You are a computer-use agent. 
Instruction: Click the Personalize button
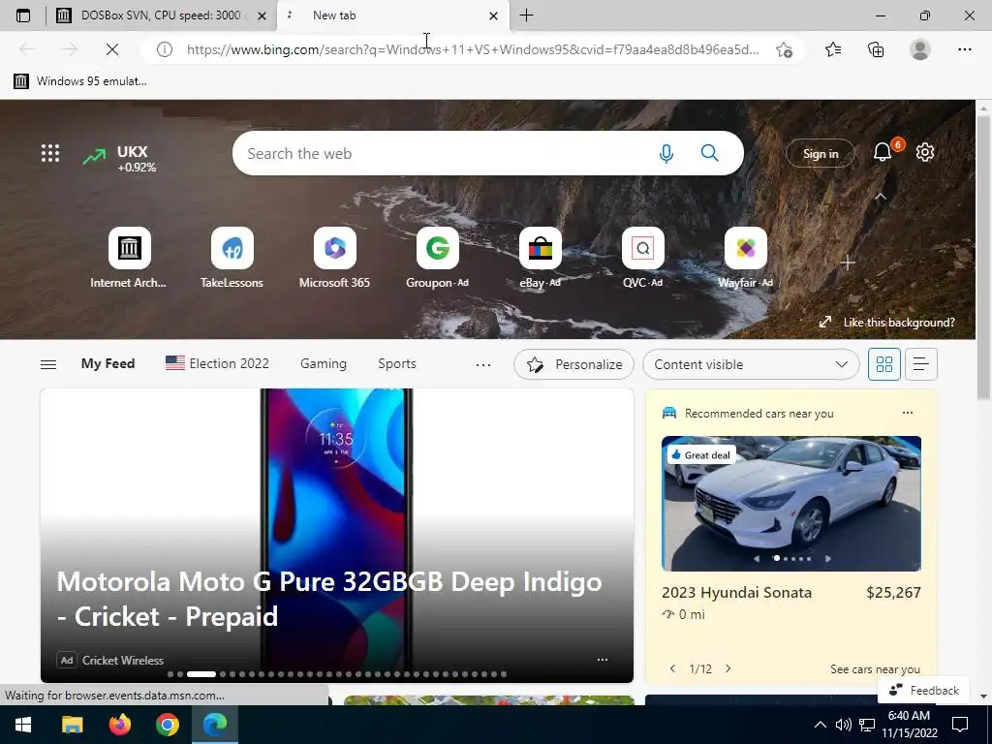[573, 364]
